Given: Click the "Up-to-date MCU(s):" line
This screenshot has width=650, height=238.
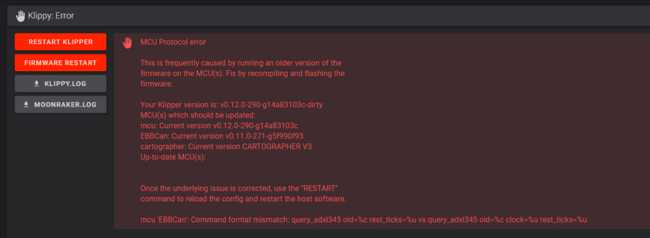Looking at the screenshot, I should click(173, 157).
